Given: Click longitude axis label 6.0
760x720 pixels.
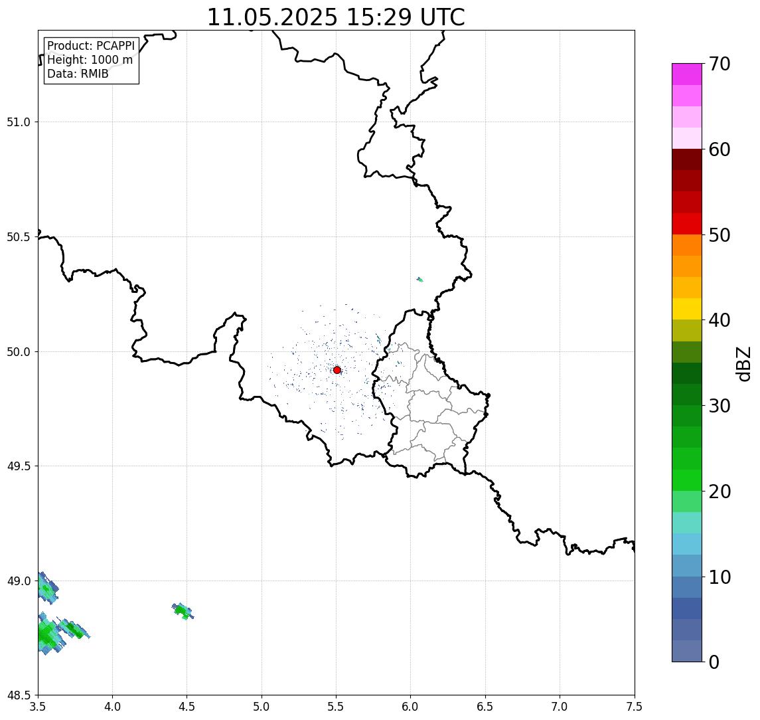Looking at the screenshot, I should click(x=411, y=707).
